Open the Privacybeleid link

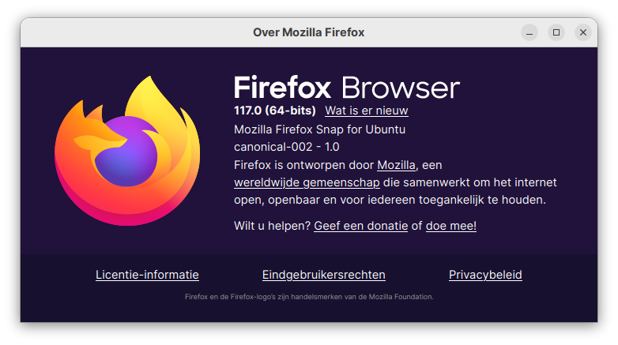click(485, 275)
